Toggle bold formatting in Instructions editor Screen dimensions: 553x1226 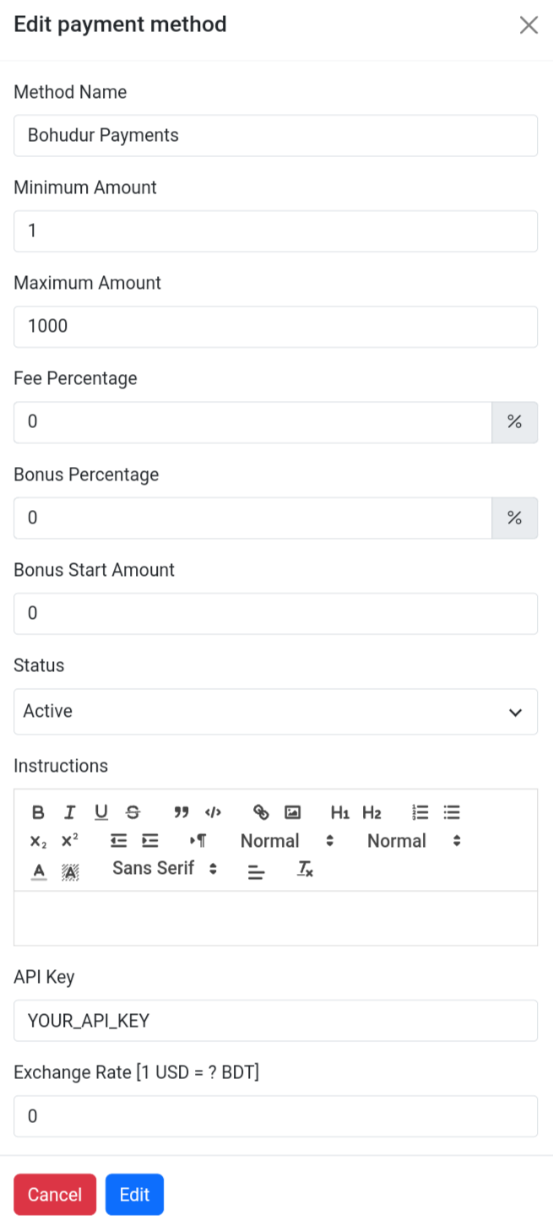pyautogui.click(x=38, y=812)
